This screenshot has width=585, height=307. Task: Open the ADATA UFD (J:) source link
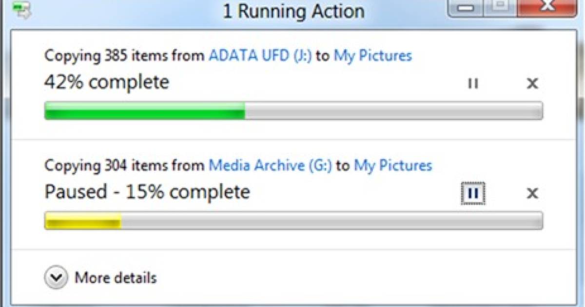click(x=260, y=56)
